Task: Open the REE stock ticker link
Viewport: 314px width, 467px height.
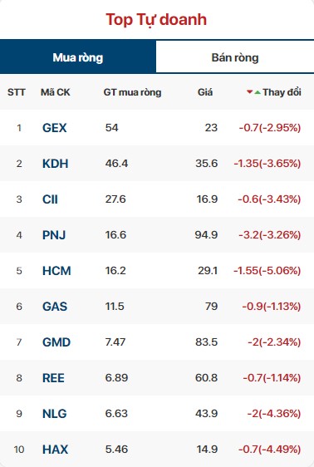Action: (53, 378)
